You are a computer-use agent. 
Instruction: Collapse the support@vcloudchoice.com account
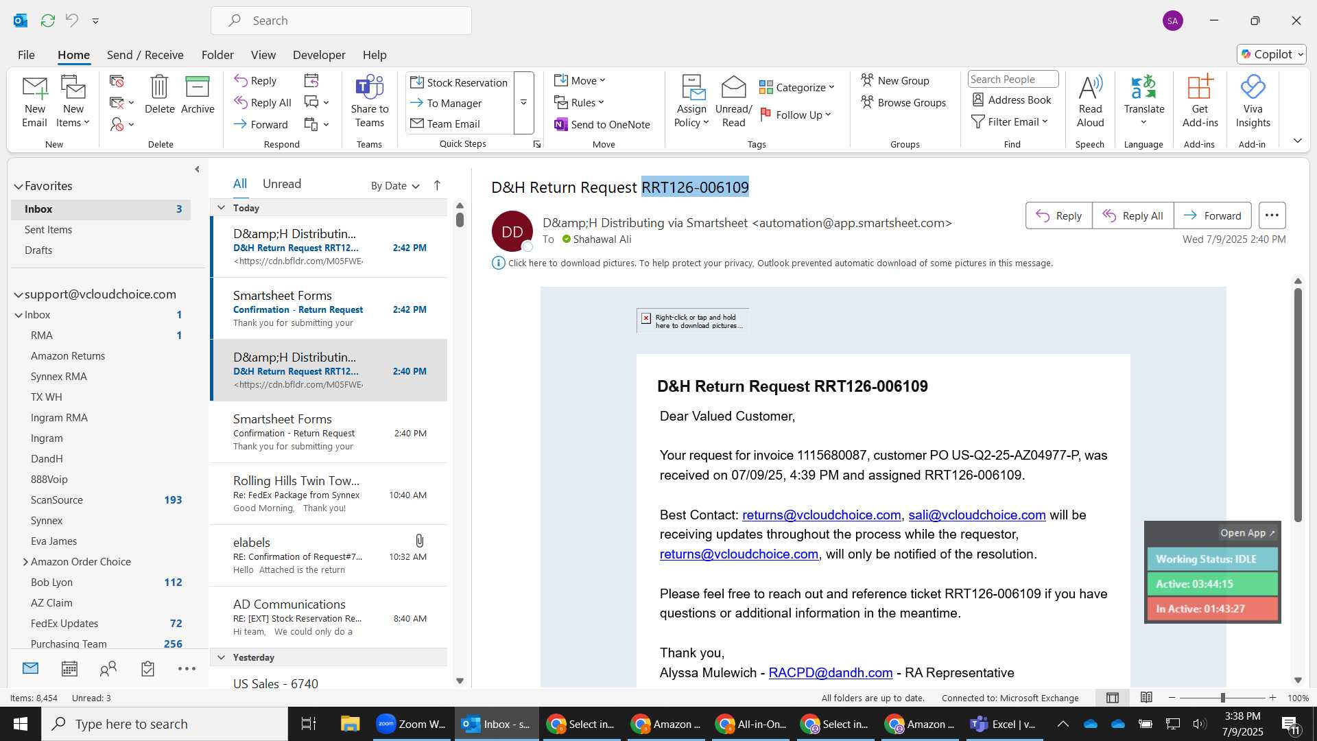pos(19,294)
